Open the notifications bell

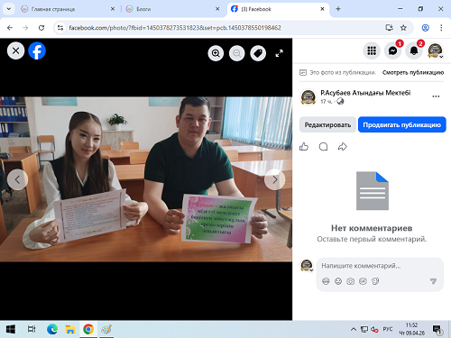pyautogui.click(x=414, y=50)
